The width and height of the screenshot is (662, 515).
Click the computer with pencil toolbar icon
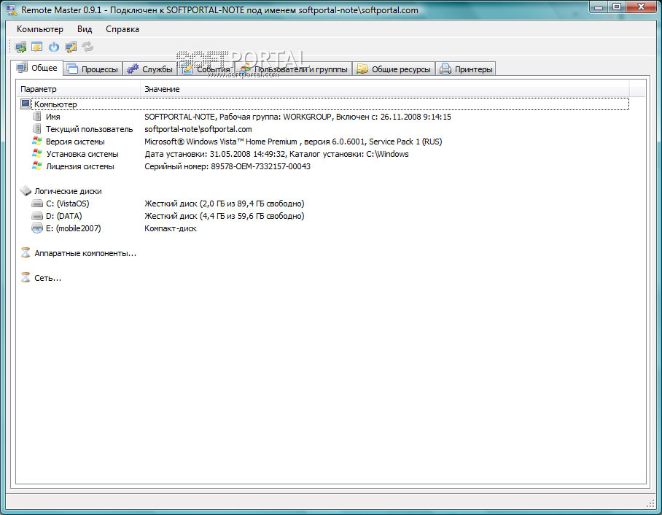(71, 47)
